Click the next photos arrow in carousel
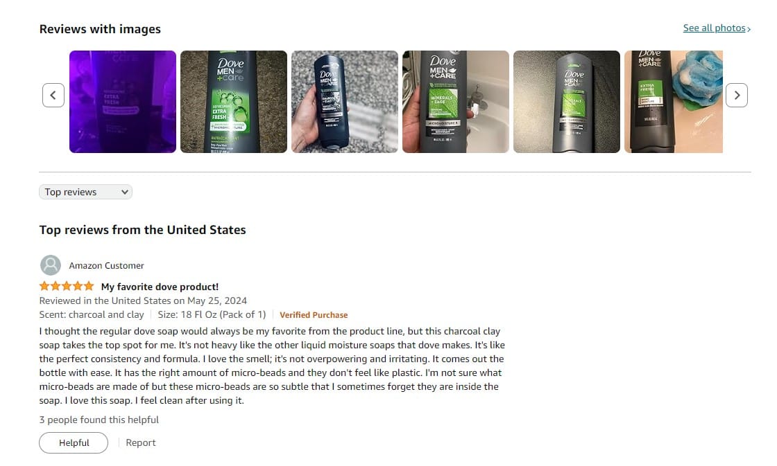This screenshot has height=466, width=777. 736,95
